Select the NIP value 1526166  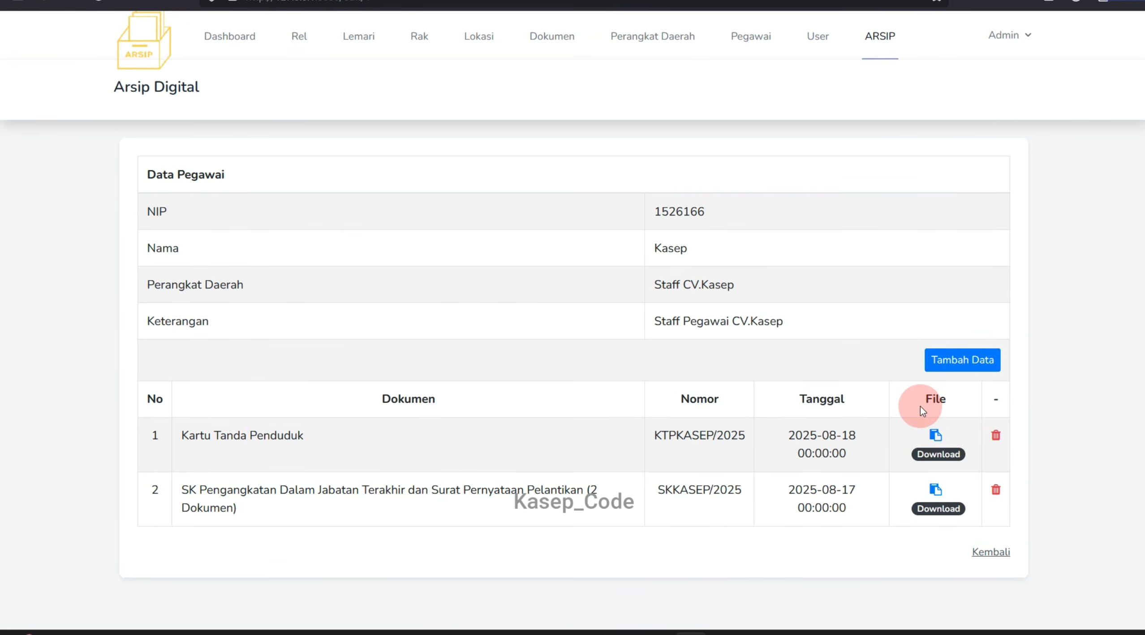[x=679, y=212]
